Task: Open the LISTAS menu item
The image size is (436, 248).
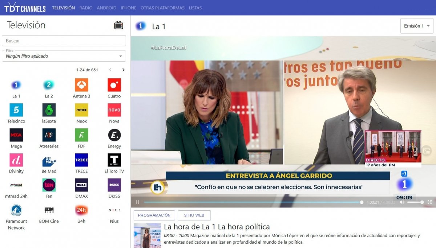Action: [x=195, y=8]
